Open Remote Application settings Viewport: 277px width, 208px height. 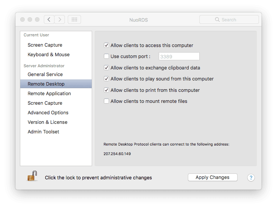(56, 93)
